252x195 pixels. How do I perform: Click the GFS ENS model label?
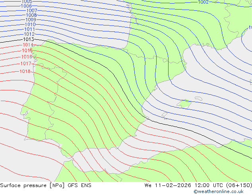click(x=79, y=185)
